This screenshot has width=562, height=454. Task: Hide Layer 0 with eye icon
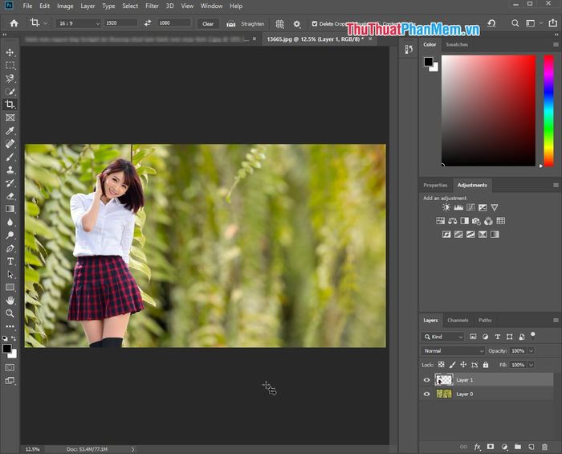coord(426,394)
